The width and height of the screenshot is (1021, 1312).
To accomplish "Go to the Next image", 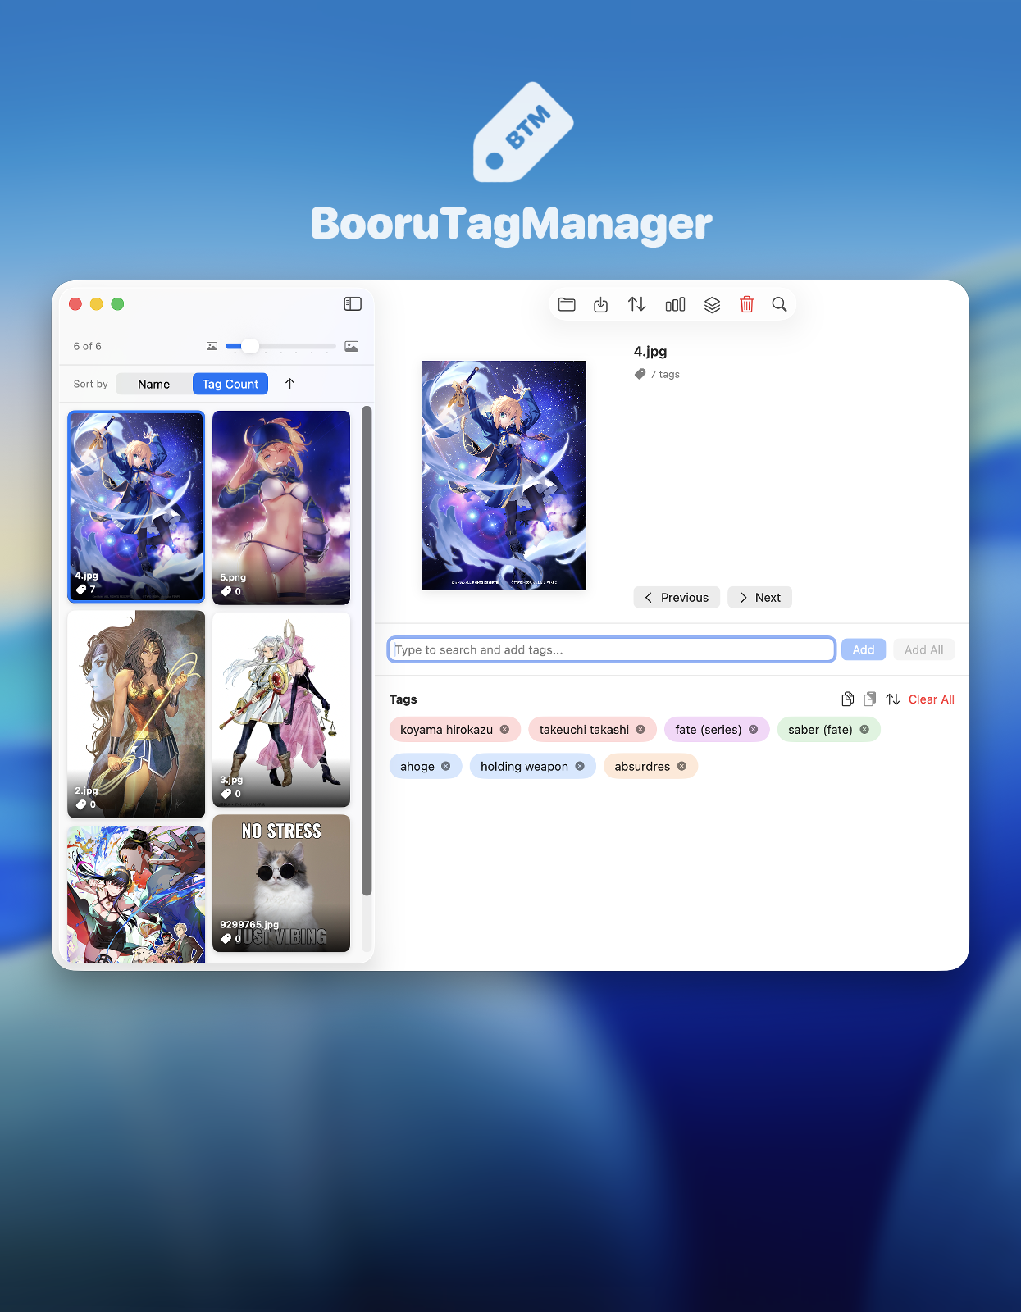I will pos(759,597).
